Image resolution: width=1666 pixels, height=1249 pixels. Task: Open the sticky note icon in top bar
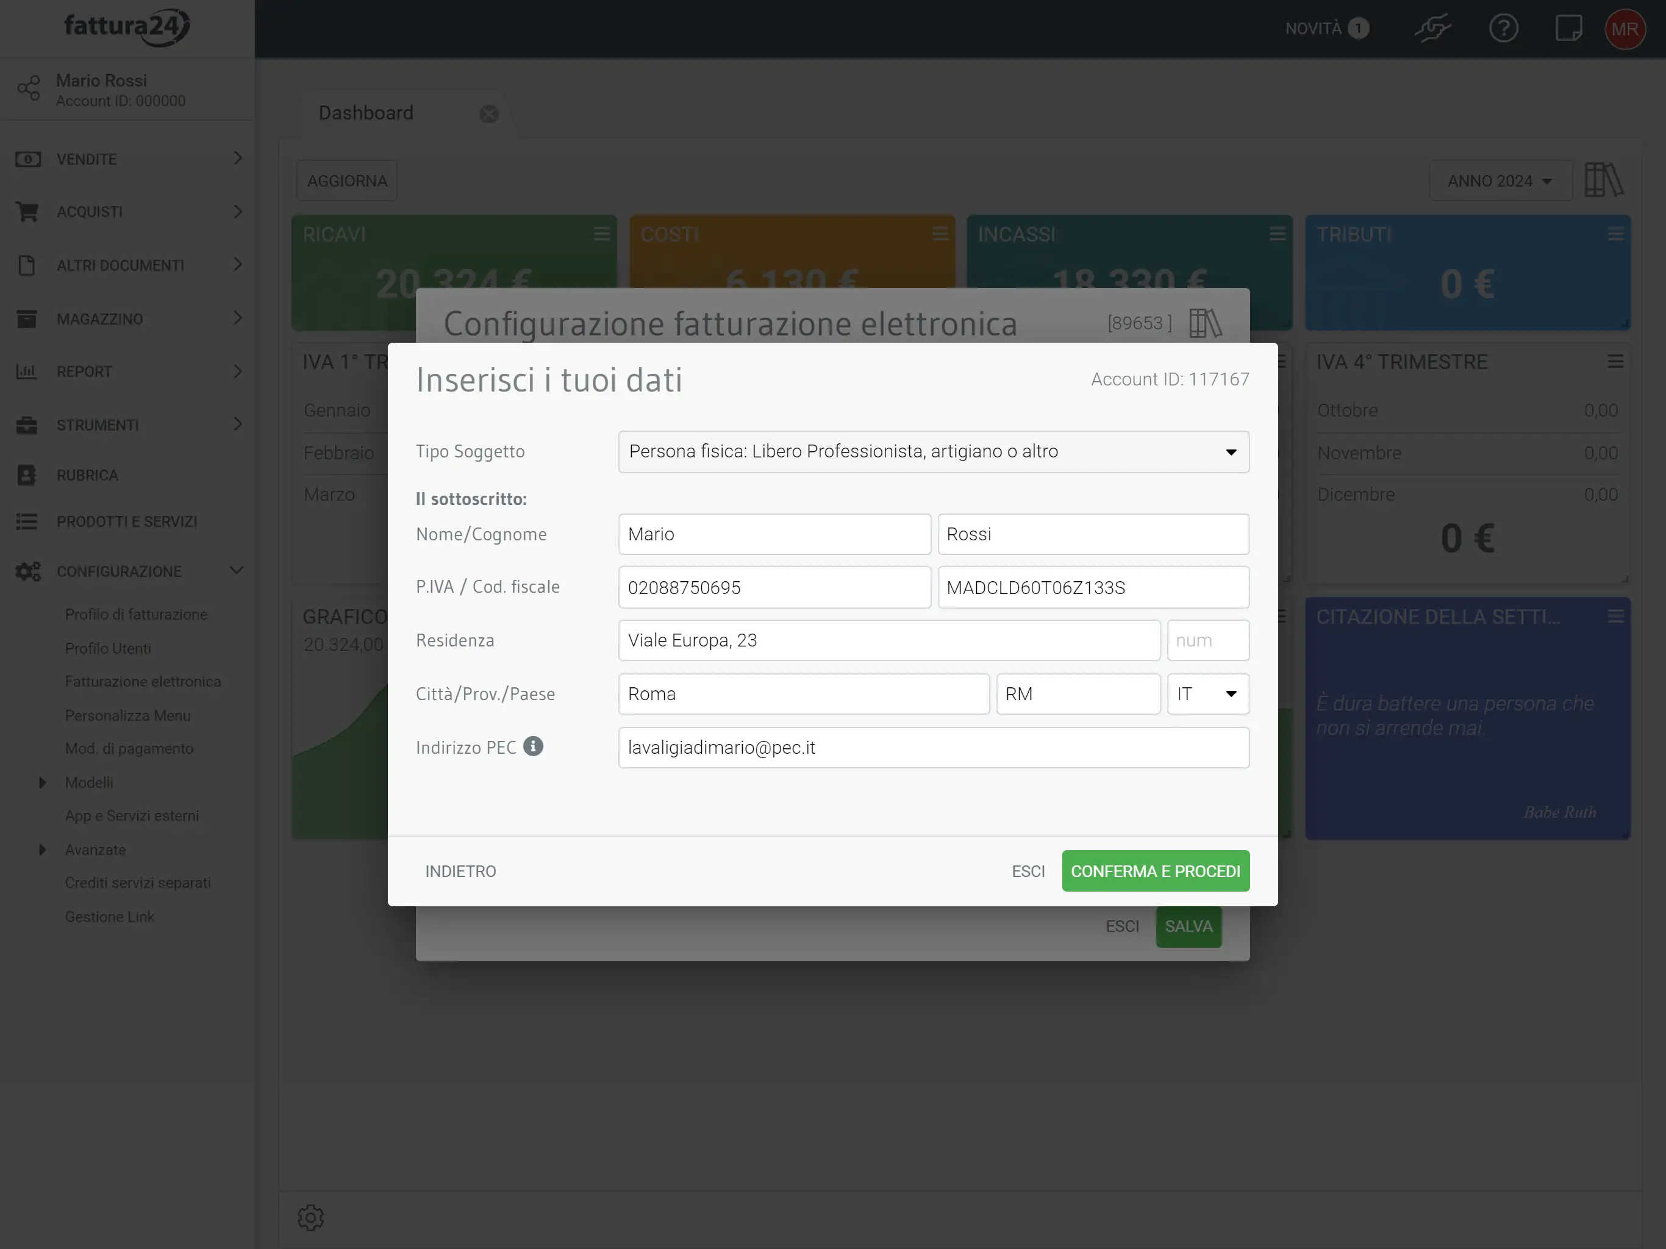click(x=1569, y=29)
